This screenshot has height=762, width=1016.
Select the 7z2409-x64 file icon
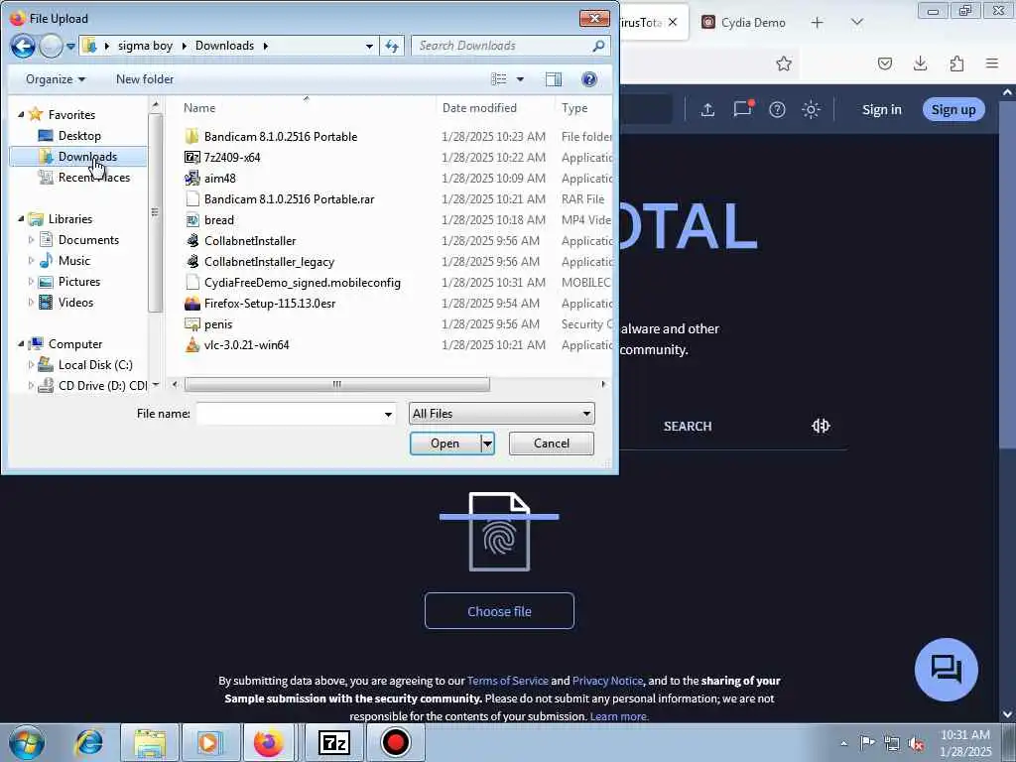point(191,158)
